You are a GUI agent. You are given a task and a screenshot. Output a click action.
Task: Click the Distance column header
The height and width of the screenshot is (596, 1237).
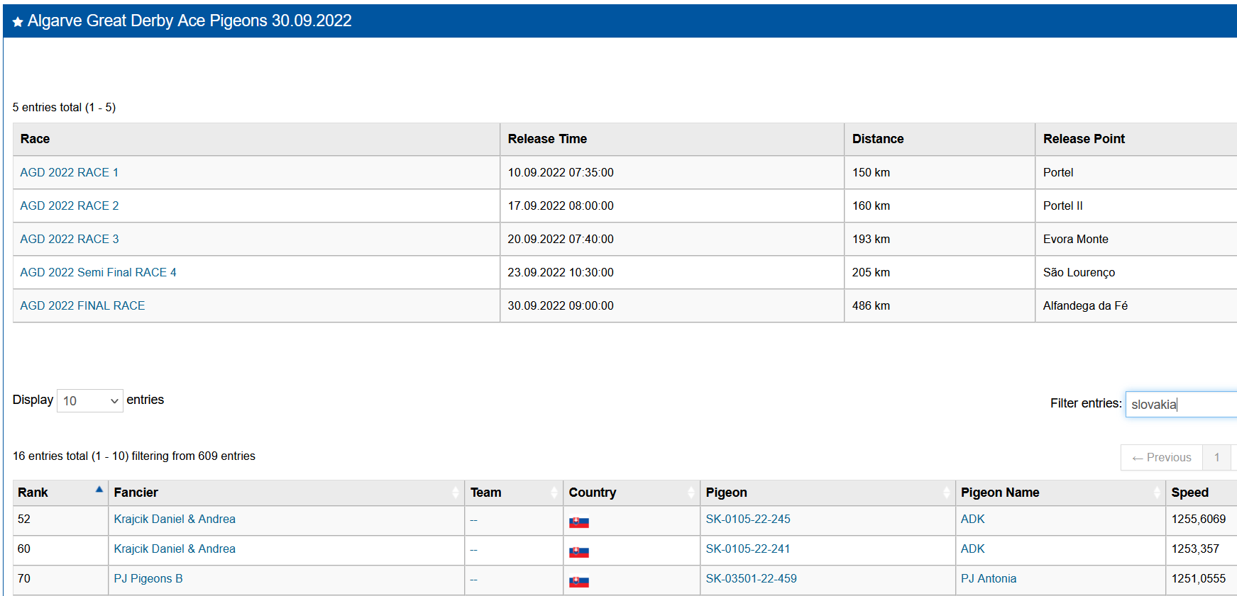[940, 139]
